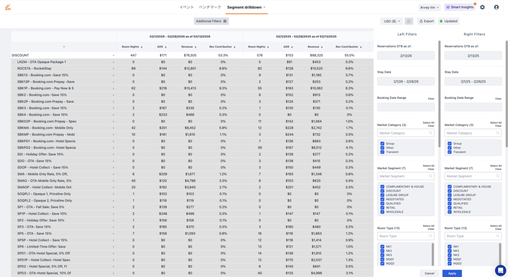Click the left Stay Date field
Image resolution: width=508 pixels, height=277 pixels.
click(406, 81)
